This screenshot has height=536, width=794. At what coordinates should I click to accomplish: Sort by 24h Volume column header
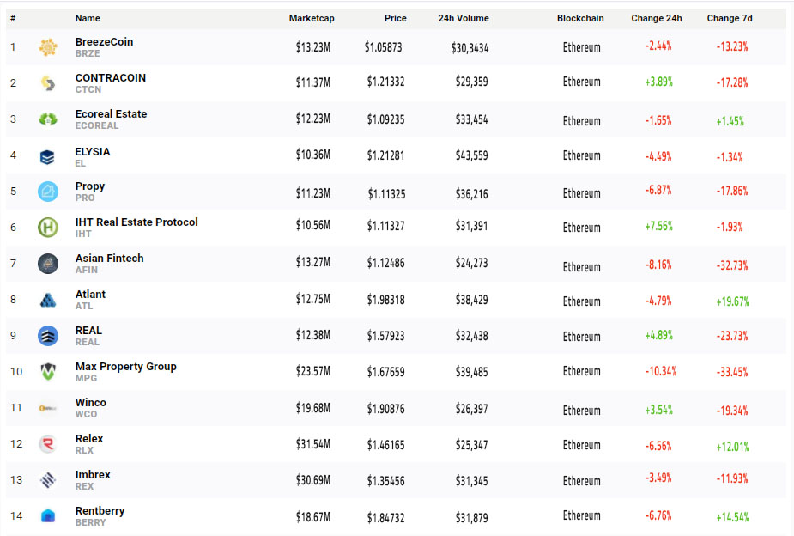(462, 18)
